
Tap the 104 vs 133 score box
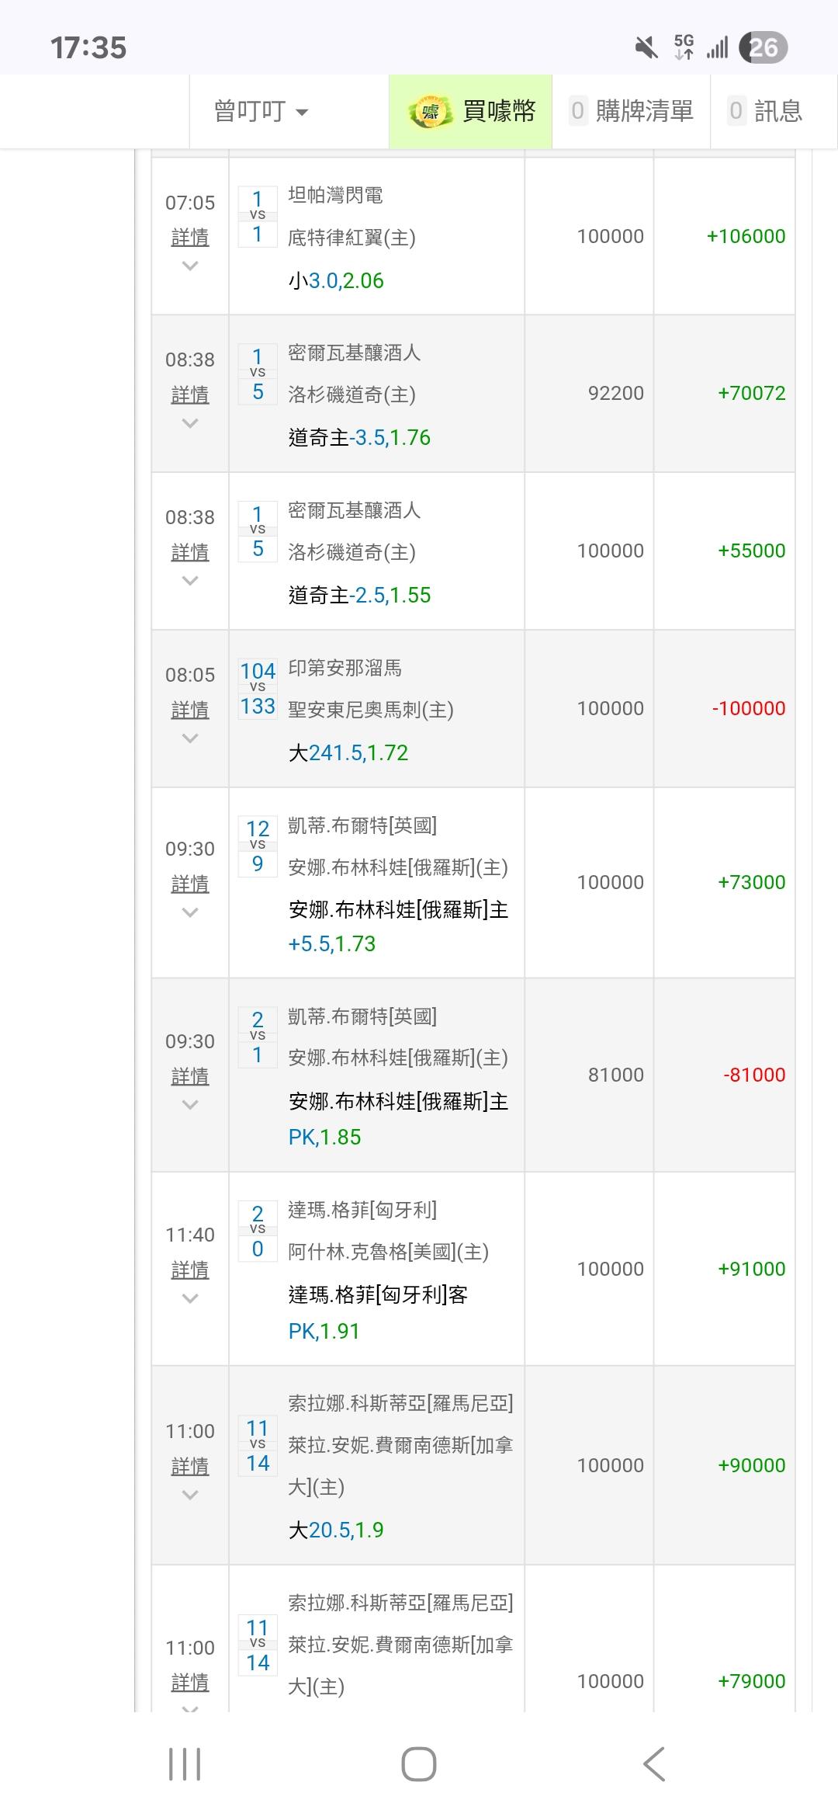click(x=258, y=689)
